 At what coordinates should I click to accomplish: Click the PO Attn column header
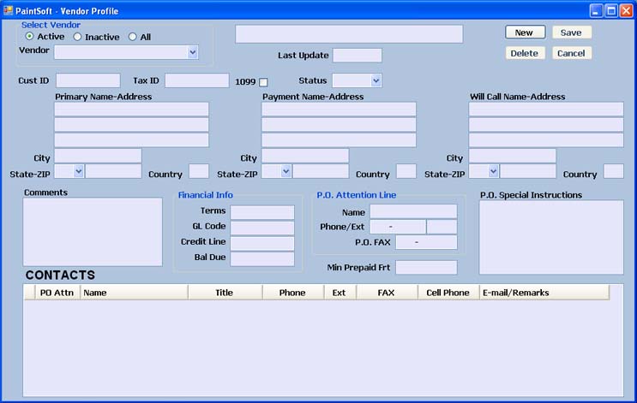tap(57, 293)
